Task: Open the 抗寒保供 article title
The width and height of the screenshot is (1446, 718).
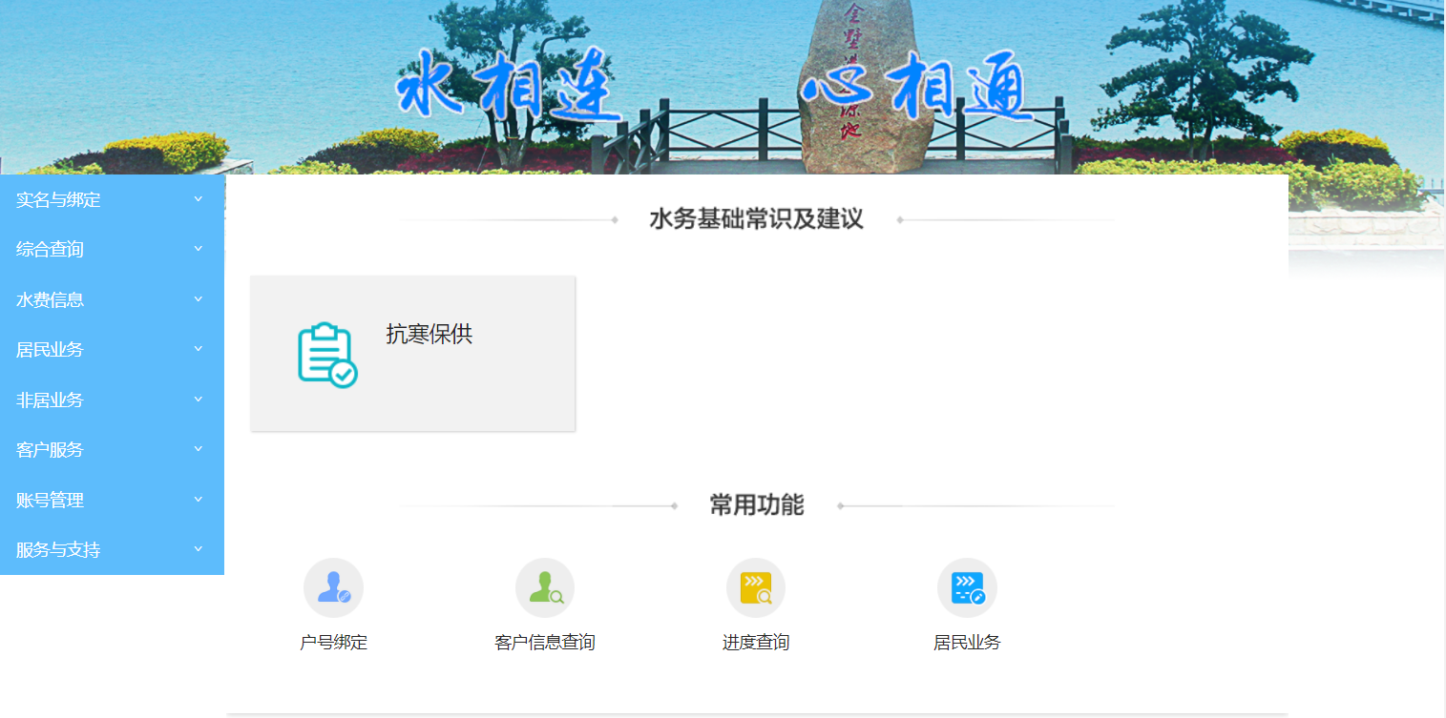Action: pyautogui.click(x=430, y=335)
